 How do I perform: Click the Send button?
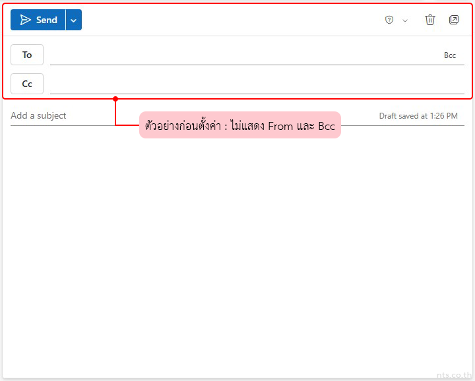(x=38, y=20)
